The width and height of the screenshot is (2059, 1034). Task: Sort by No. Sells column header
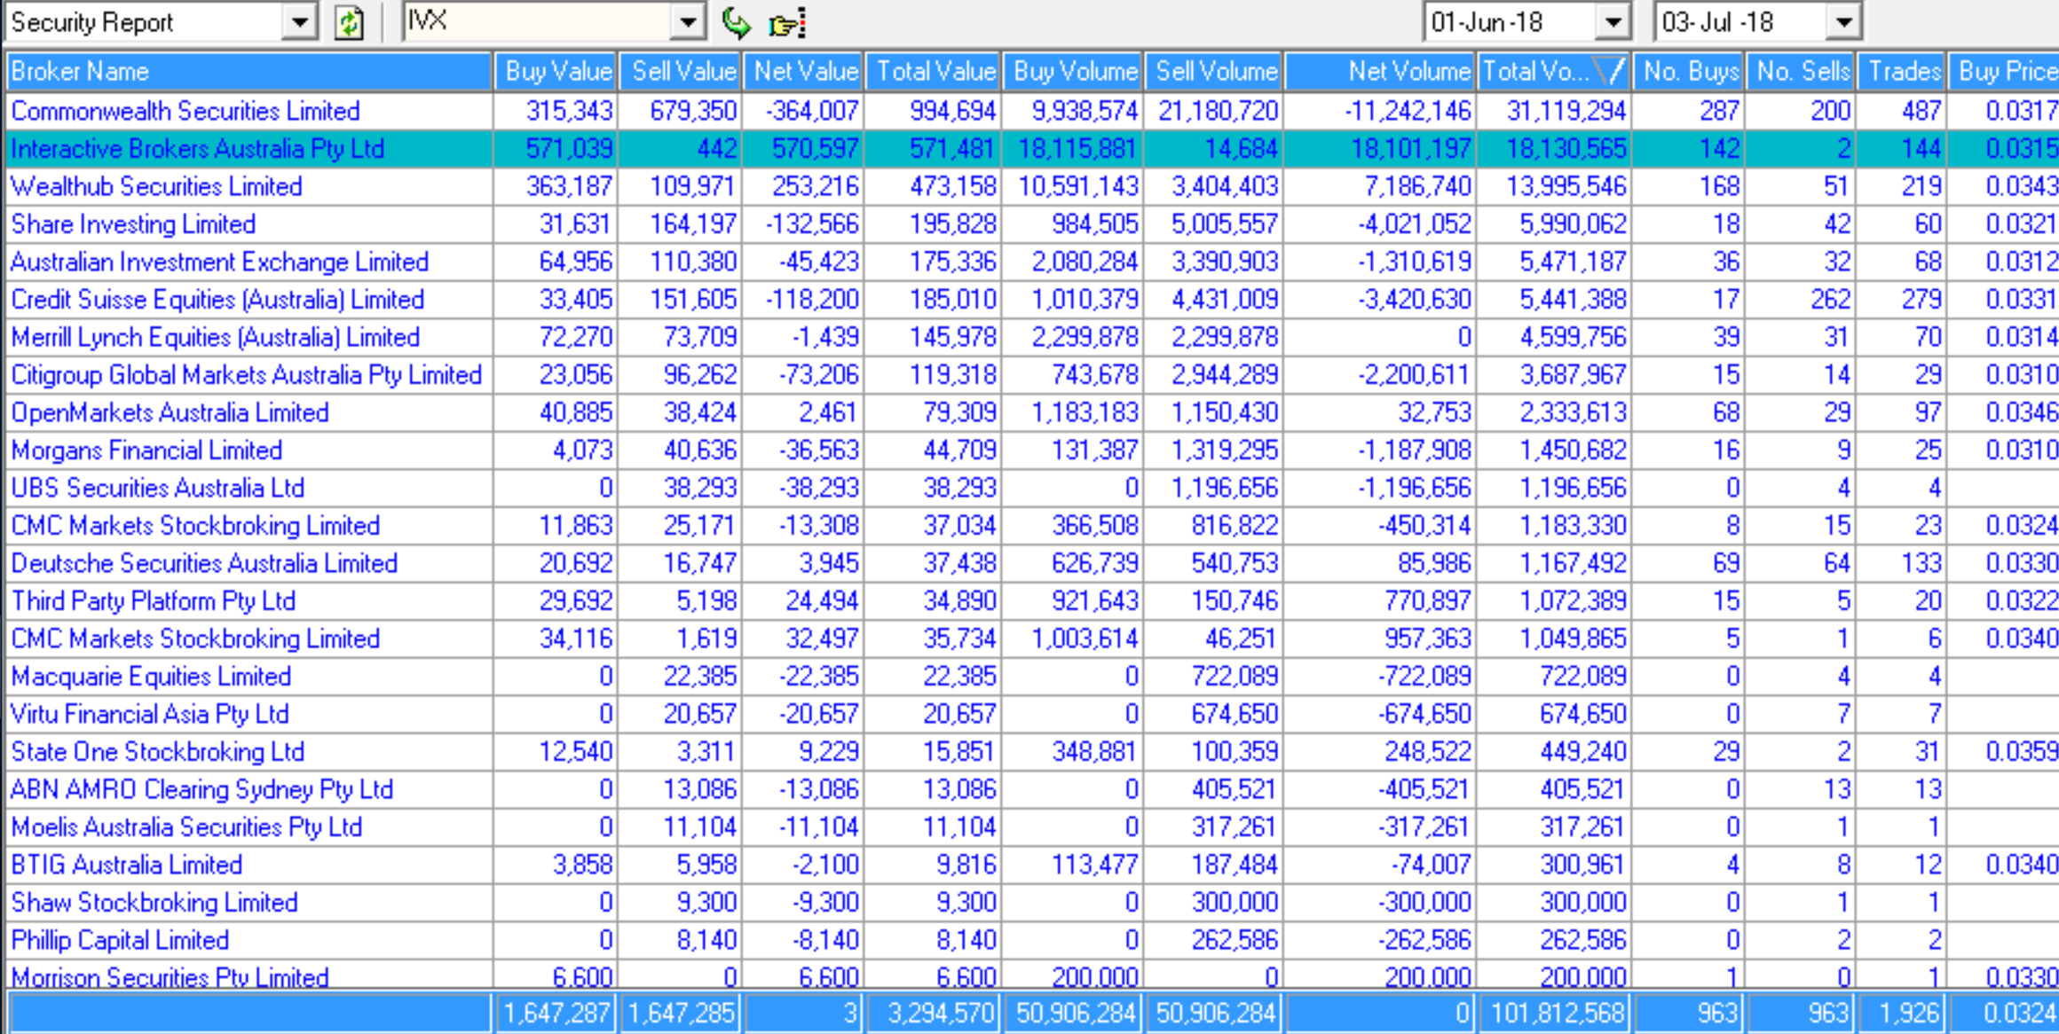pyautogui.click(x=1802, y=72)
